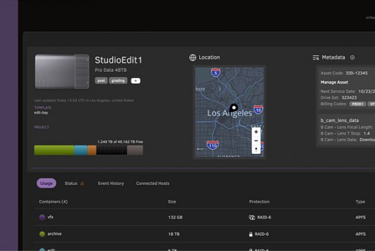
Task: Click the Manage Asset link
Action: click(334, 82)
